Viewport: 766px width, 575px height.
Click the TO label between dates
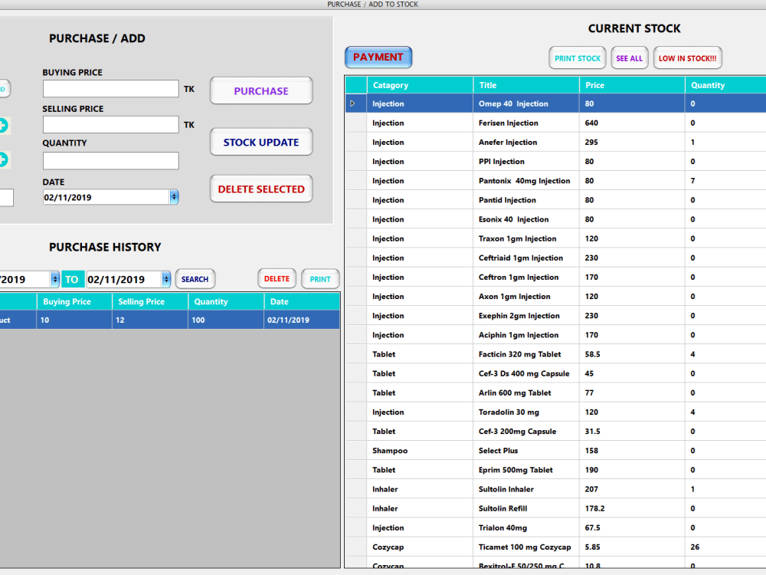pyautogui.click(x=72, y=279)
